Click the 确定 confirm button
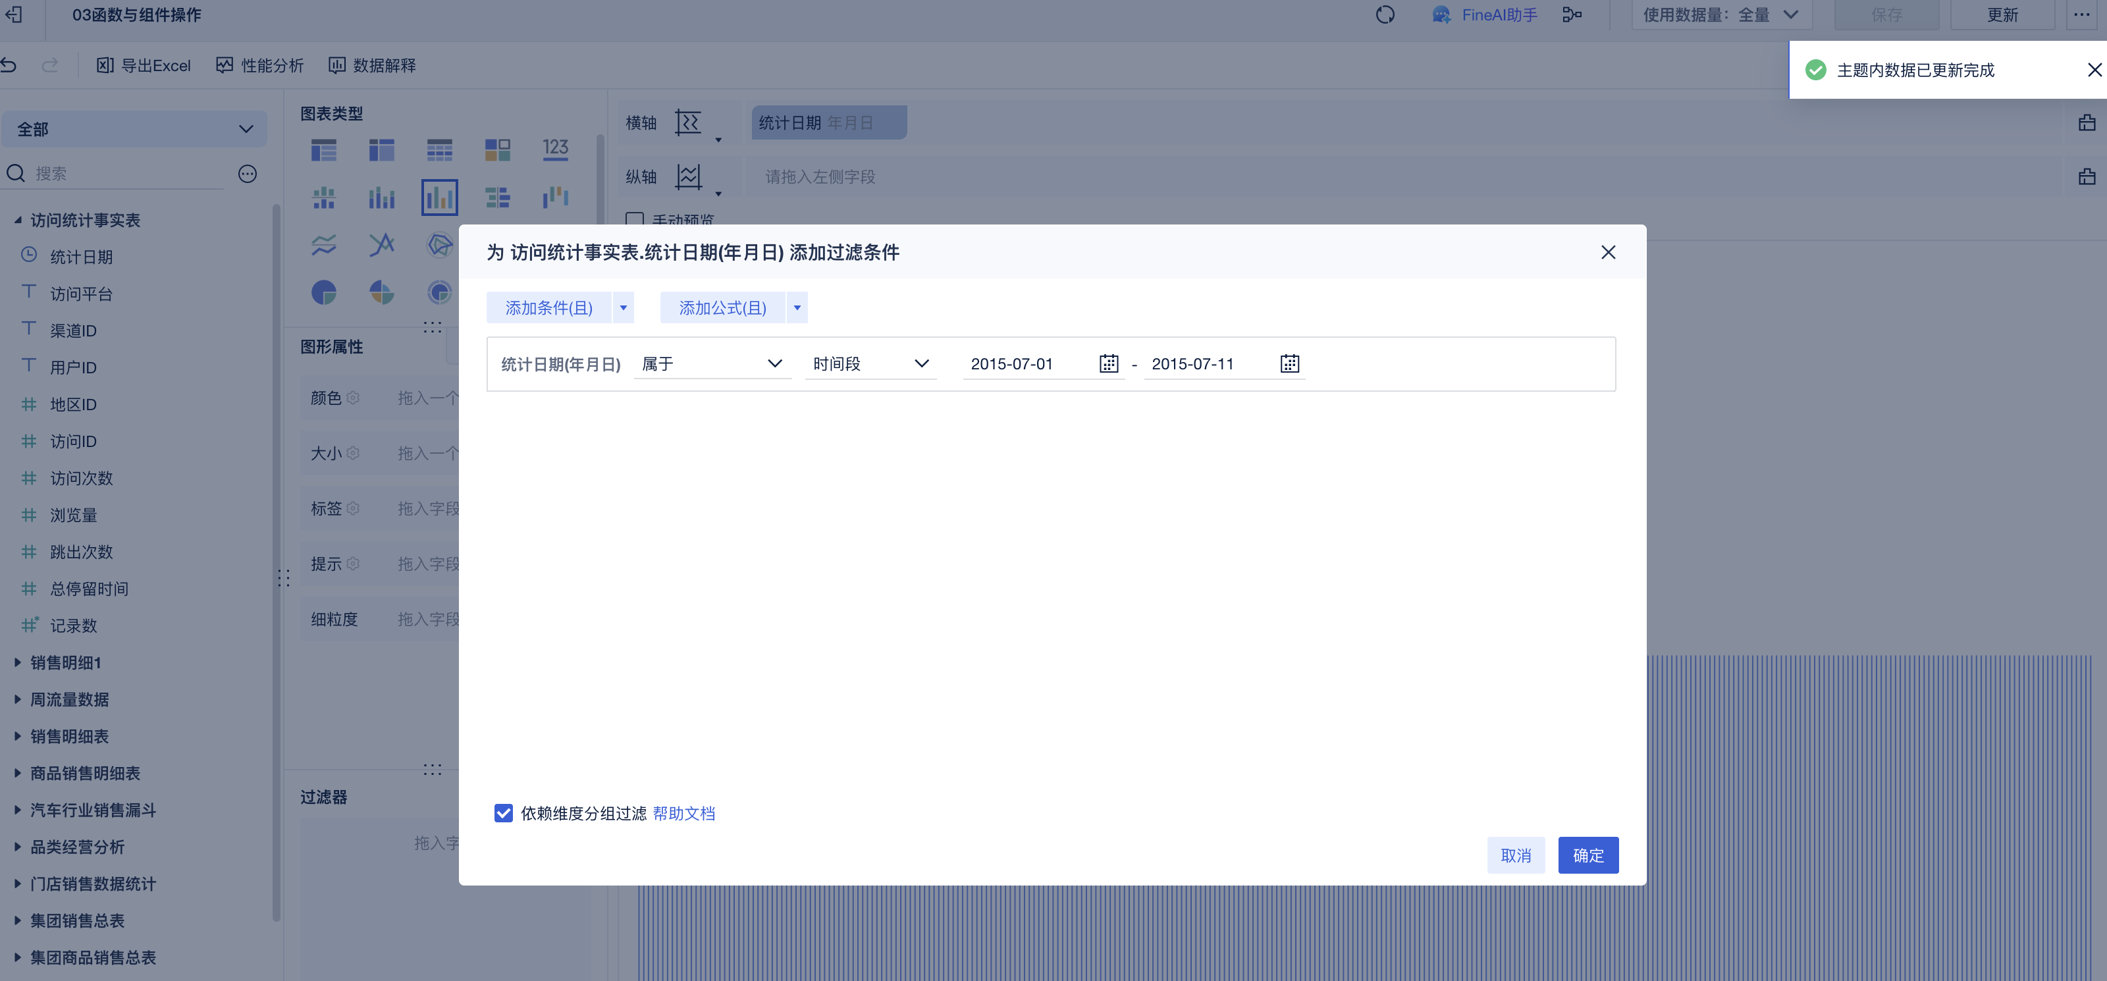2107x981 pixels. (1587, 855)
